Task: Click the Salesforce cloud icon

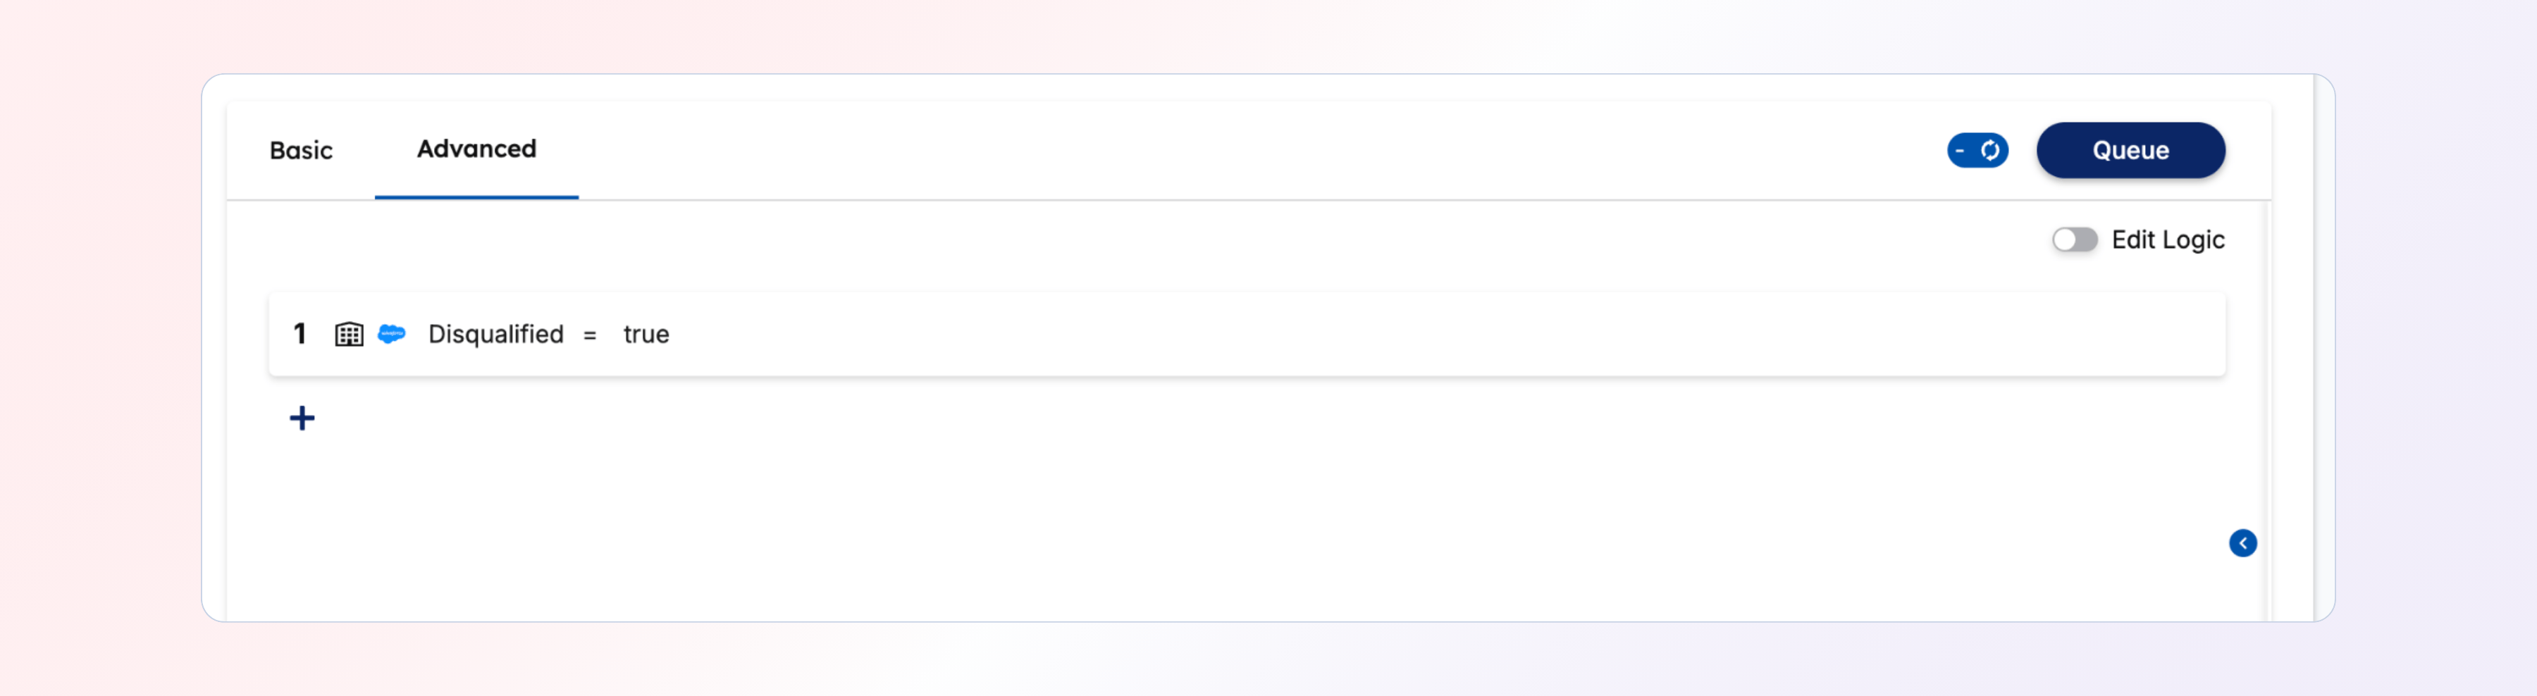Action: click(392, 335)
